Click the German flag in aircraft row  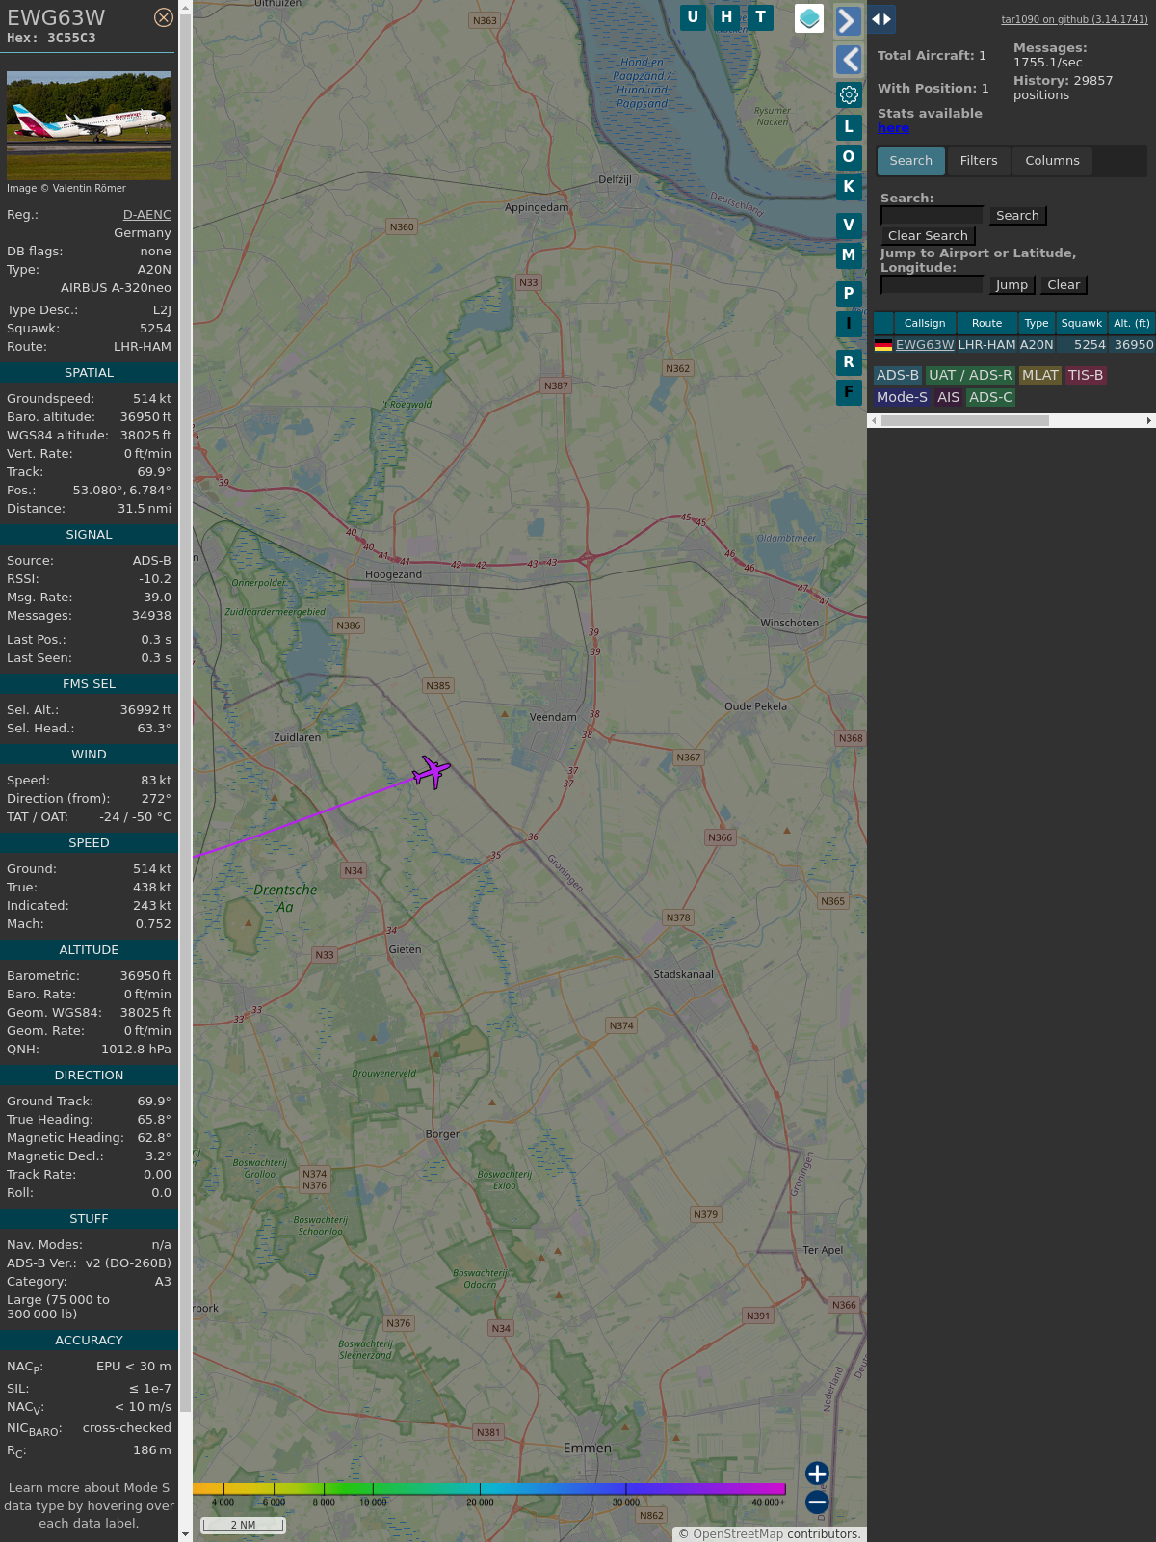tap(883, 345)
